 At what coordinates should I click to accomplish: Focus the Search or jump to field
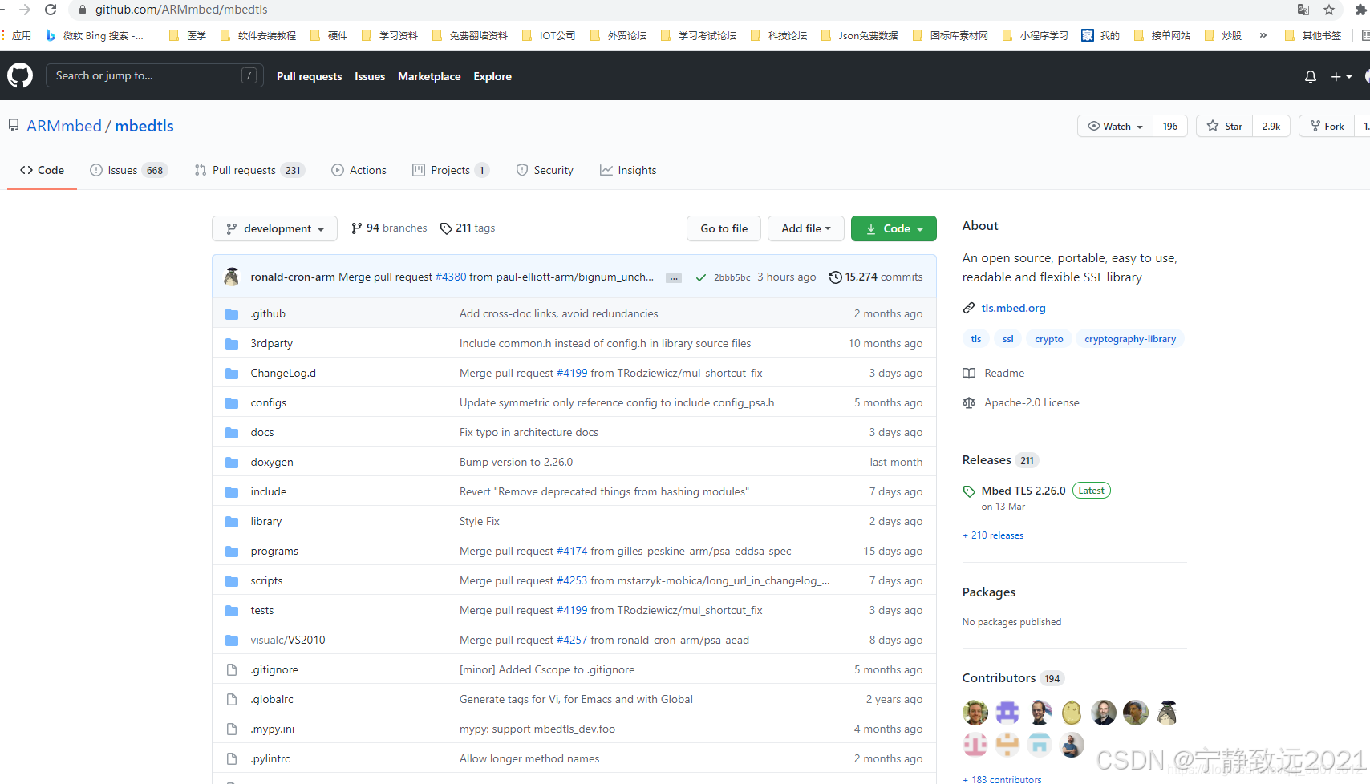tap(154, 75)
